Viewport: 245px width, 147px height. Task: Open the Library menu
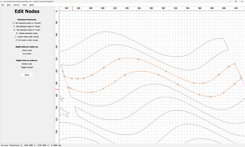[16, 5]
